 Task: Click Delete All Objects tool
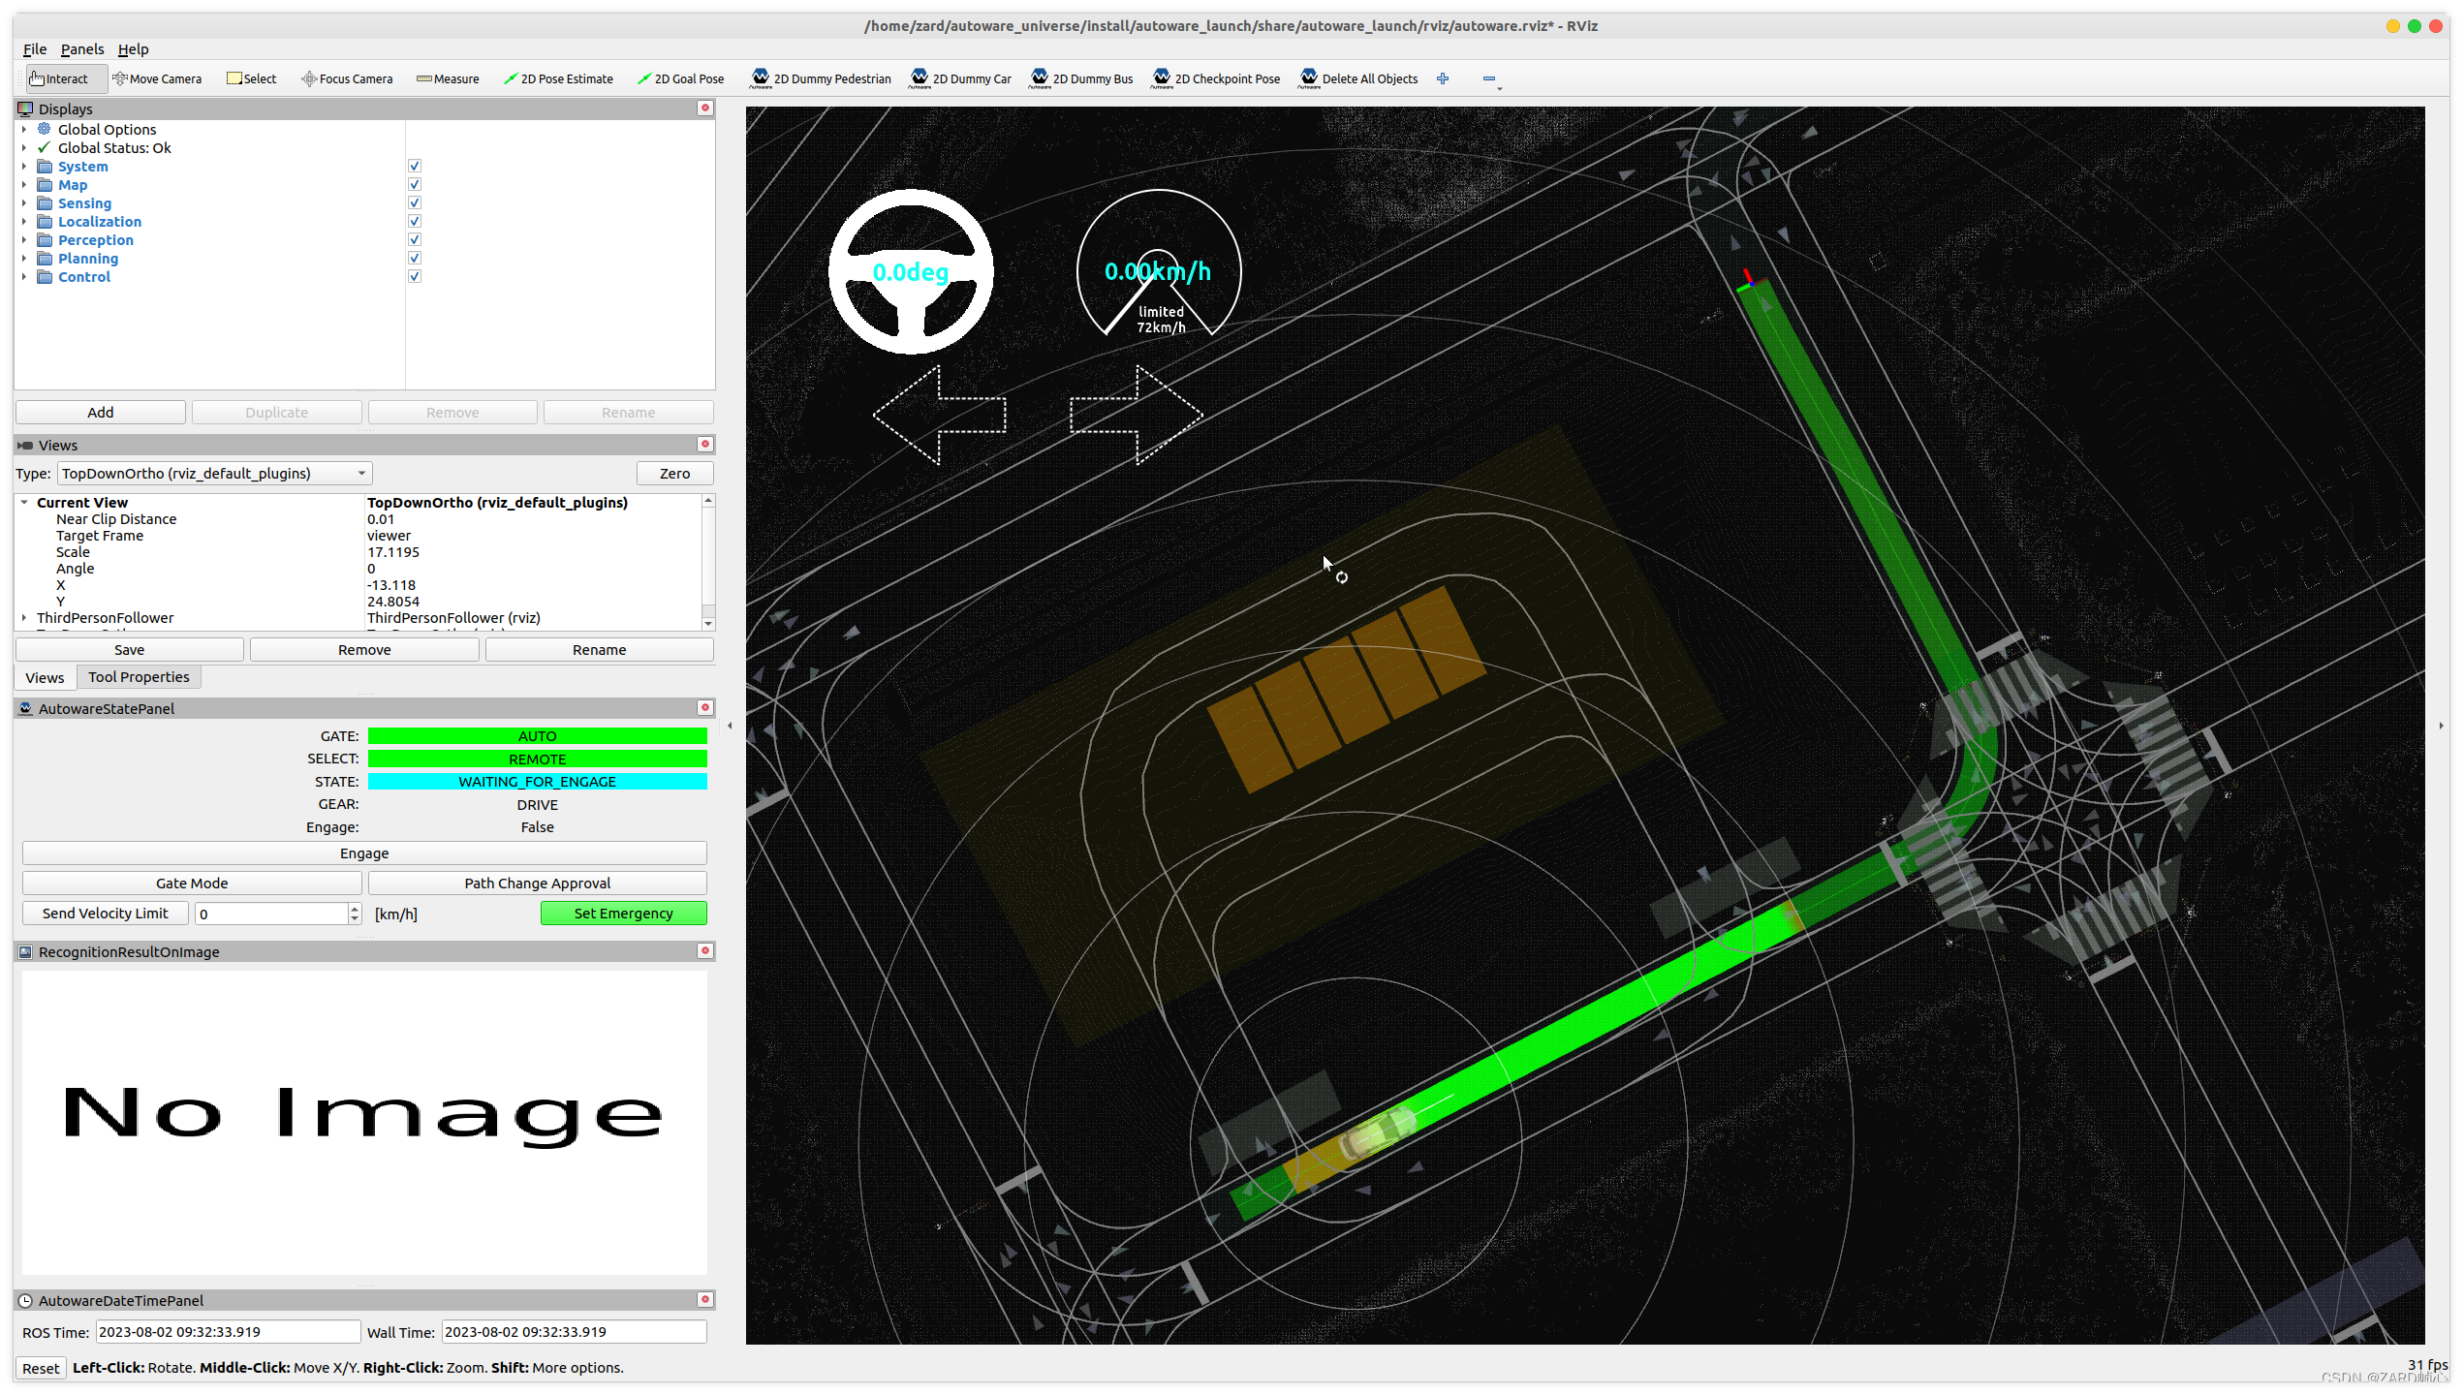tap(1357, 78)
